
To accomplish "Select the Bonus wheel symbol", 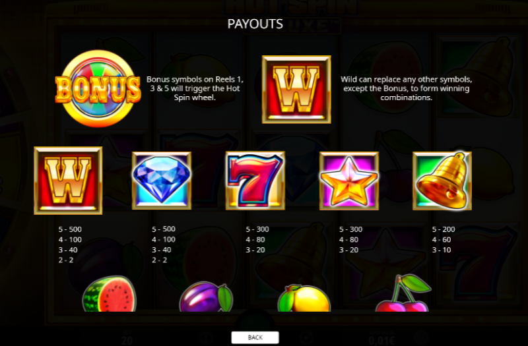I will pyautogui.click(x=98, y=89).
